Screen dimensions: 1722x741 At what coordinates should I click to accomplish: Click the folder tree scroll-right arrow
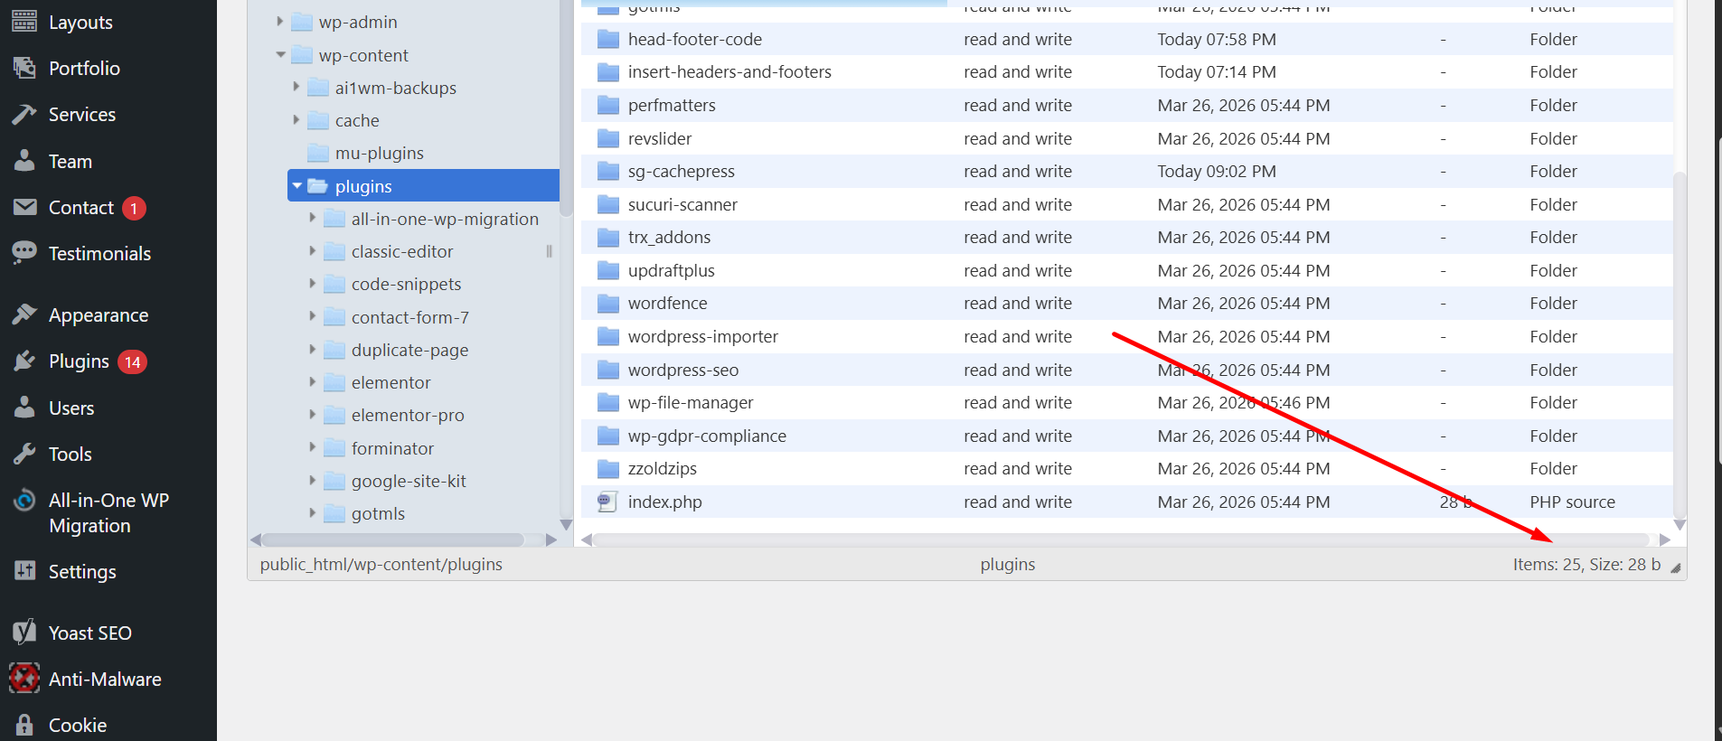(551, 539)
